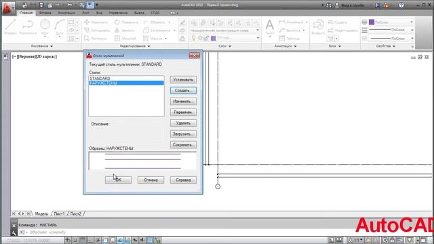The image size is (434, 244).
Task: Switch to the Вставка ribbon tab
Action: coord(45,13)
